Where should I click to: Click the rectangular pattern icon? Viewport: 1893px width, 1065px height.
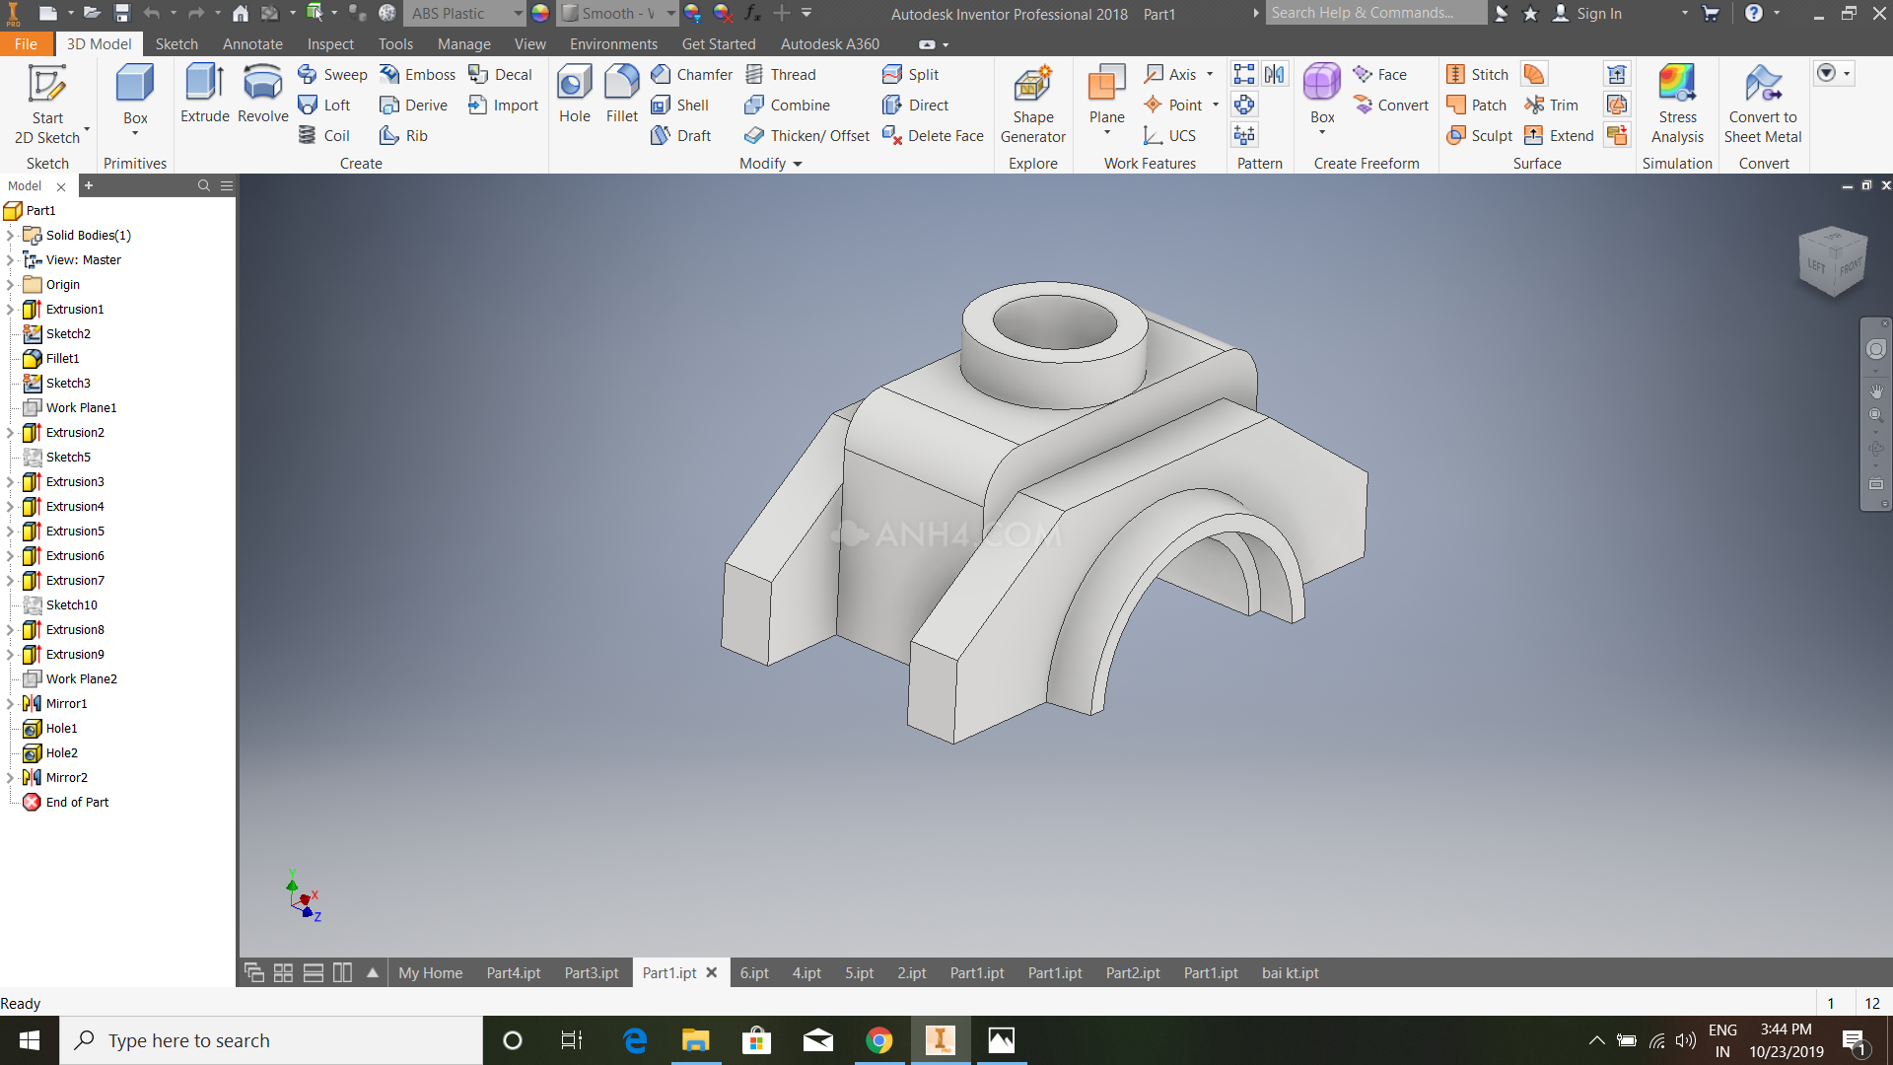(x=1244, y=74)
